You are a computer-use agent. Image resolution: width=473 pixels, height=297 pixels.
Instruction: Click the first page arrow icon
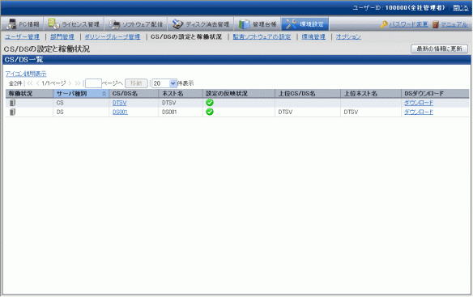coord(29,83)
